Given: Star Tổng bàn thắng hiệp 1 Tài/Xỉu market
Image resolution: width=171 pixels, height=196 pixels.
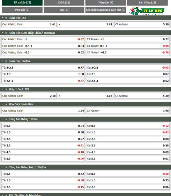Looking at the screenshot, I should tap(6, 167).
